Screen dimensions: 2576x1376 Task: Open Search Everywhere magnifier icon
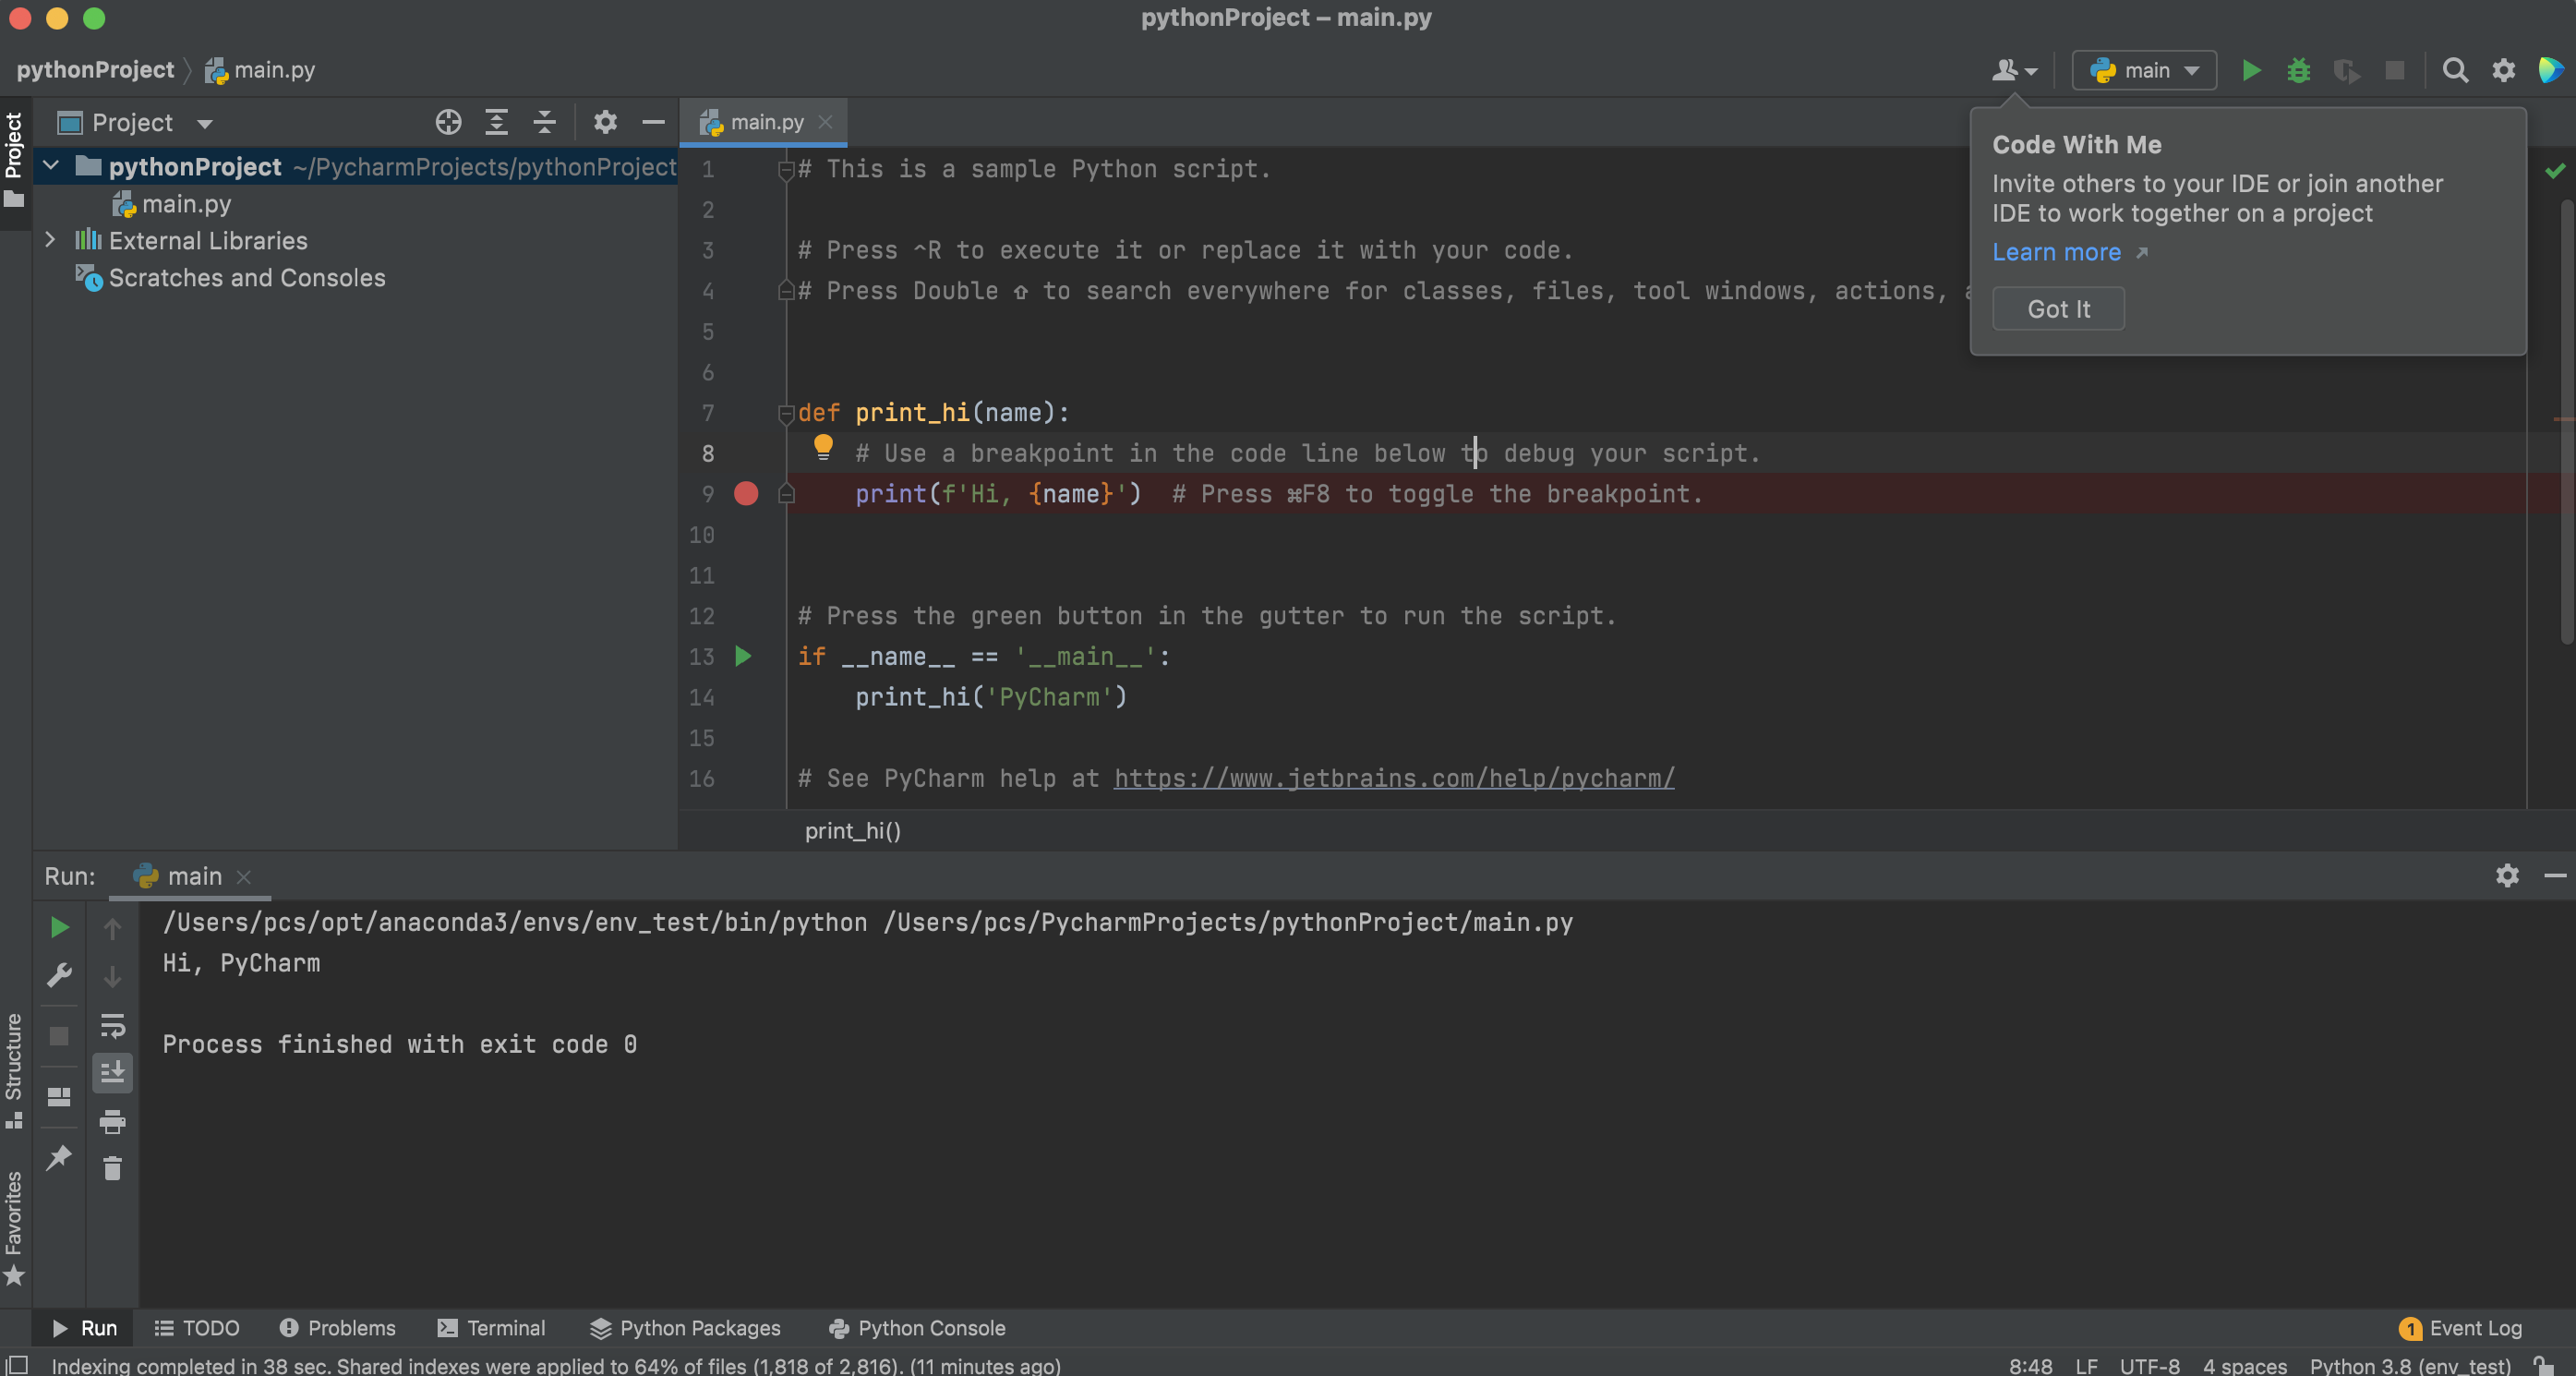2455,70
